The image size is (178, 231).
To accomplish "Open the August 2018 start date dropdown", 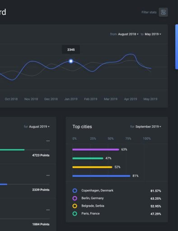I will click(x=128, y=34).
